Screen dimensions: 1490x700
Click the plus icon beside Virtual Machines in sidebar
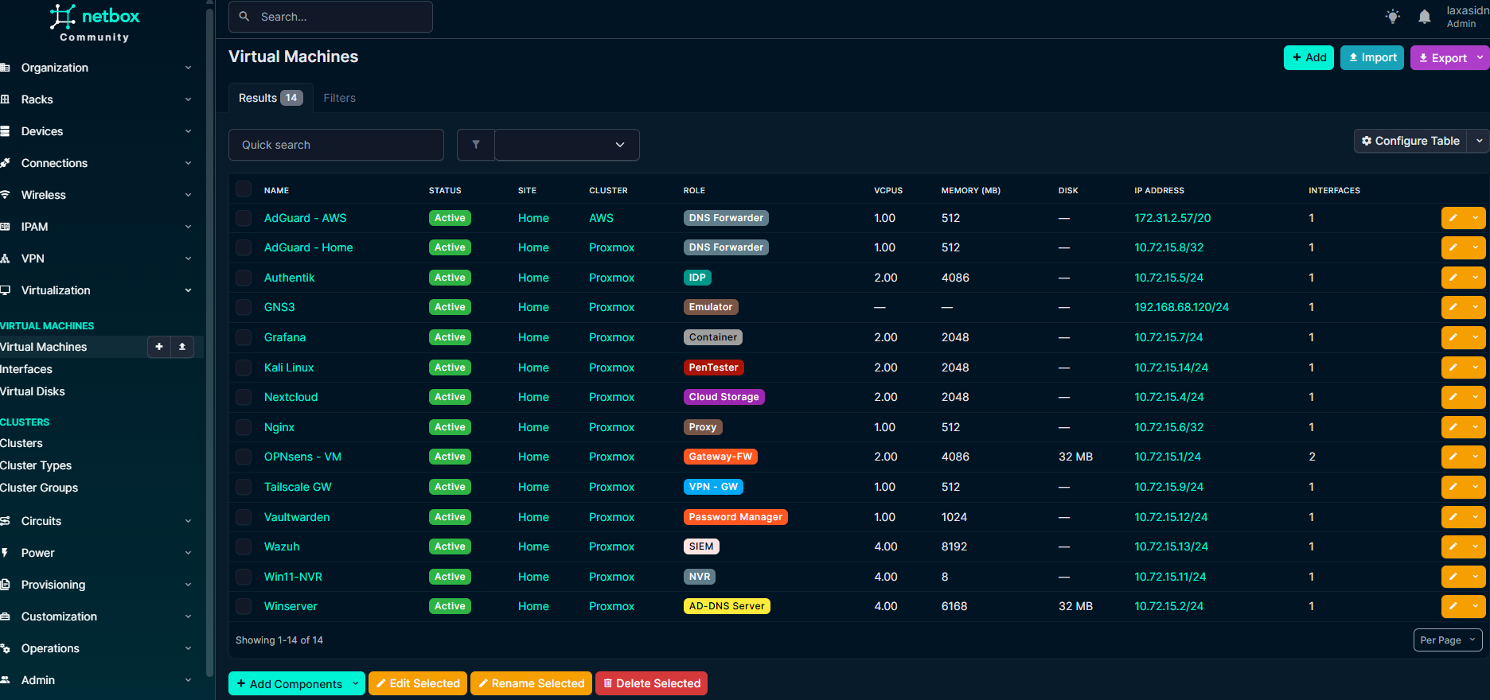(x=159, y=347)
